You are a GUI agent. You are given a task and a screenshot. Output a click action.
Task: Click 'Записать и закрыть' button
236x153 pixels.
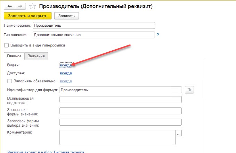pyautogui.click(x=27, y=16)
